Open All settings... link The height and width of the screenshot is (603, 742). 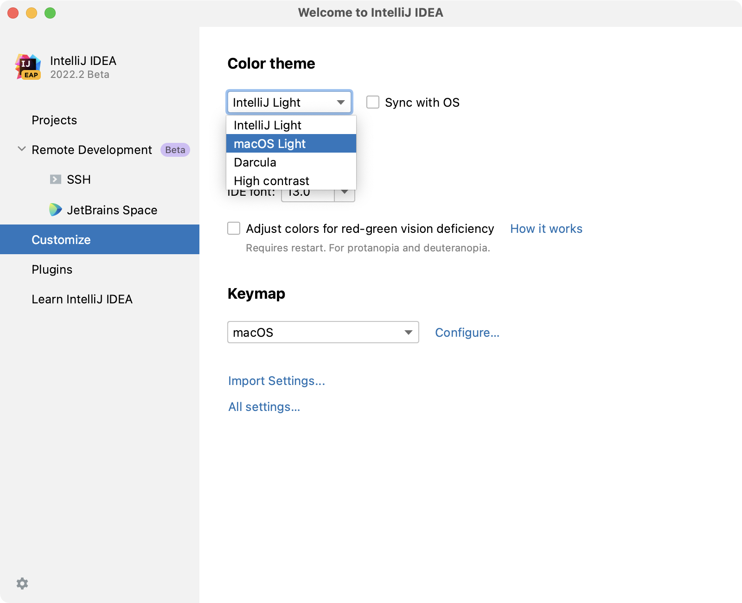point(264,407)
